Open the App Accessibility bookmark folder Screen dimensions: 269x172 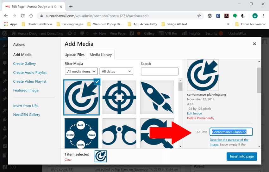[142, 24]
